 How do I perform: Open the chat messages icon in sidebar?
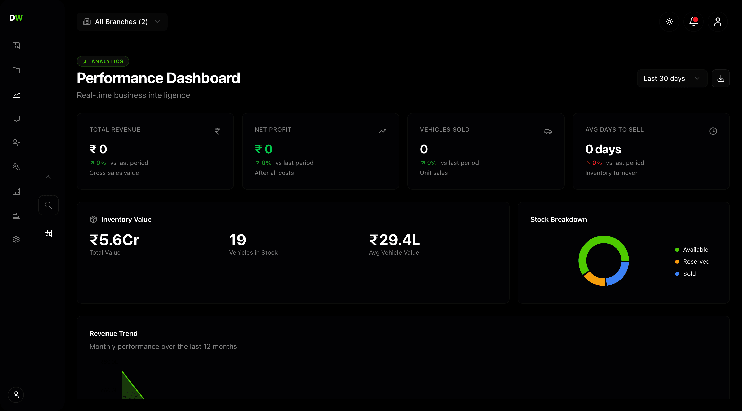(x=16, y=118)
